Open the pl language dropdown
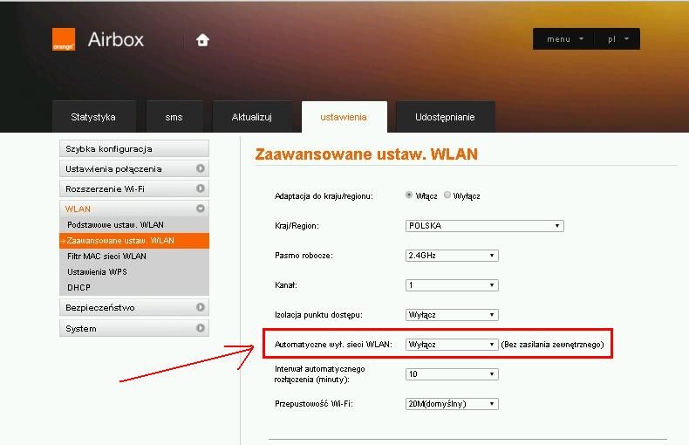This screenshot has width=689, height=445. click(x=617, y=39)
